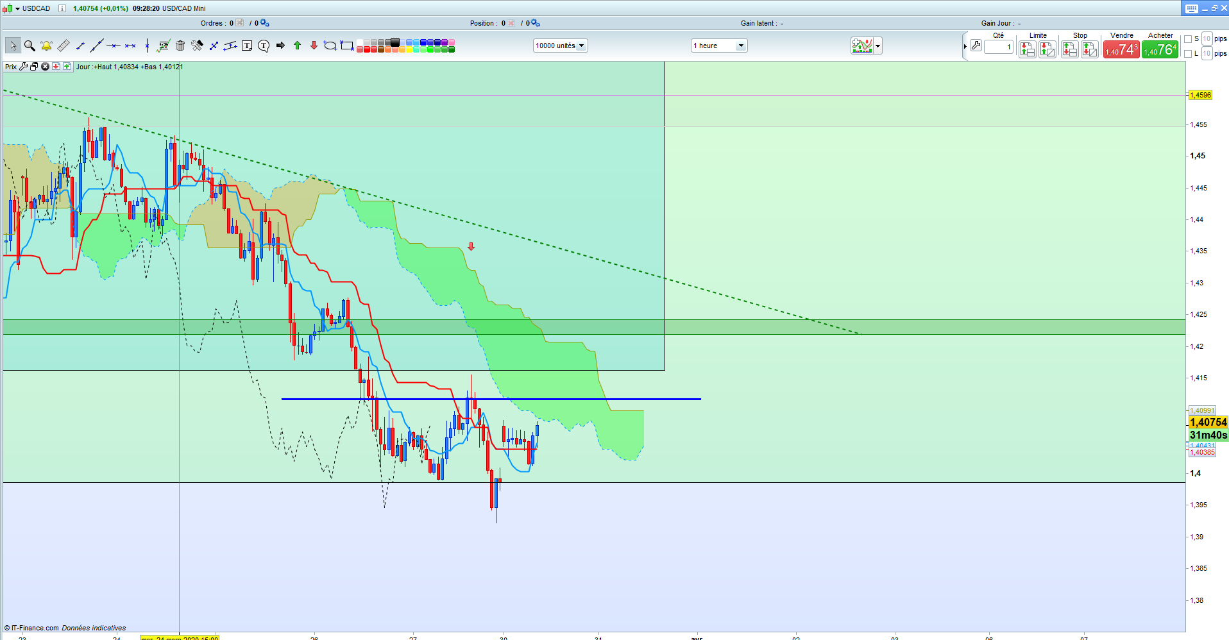1229x640 pixels.
Task: Click the Qté quantity input field
Action: (x=998, y=47)
